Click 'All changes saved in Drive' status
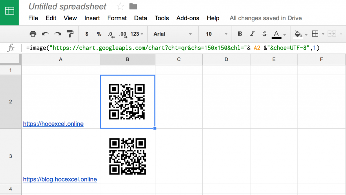Image resolution: width=346 pixels, height=195 pixels. point(266,18)
